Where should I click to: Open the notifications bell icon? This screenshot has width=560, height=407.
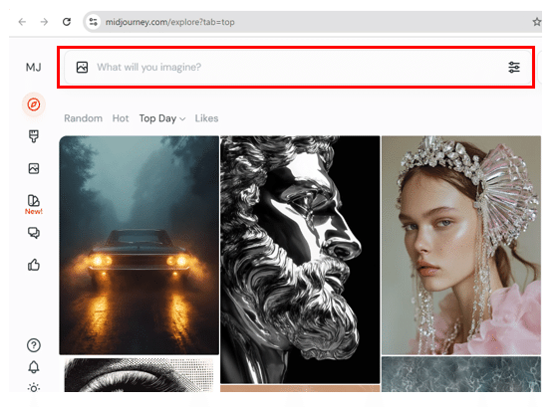click(x=34, y=367)
